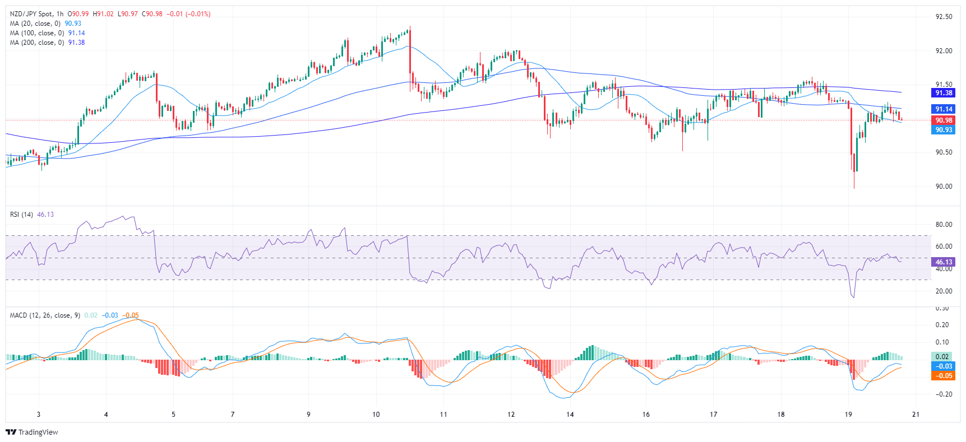The width and height of the screenshot is (966, 442).
Task: Click the green 0.02 MACD histogram tag
Action: 942,357
